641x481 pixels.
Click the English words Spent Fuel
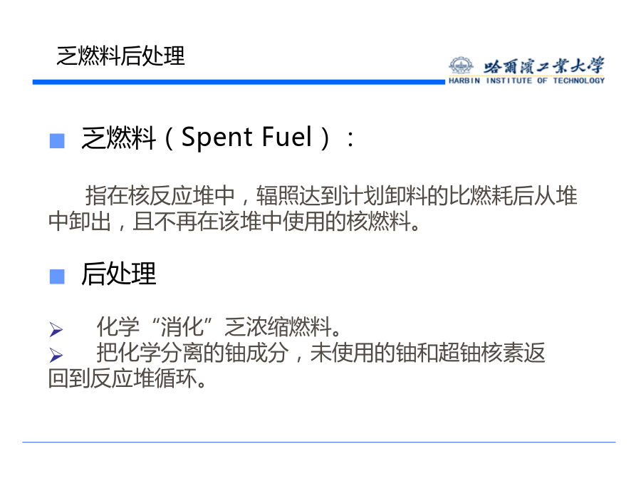[247, 137]
